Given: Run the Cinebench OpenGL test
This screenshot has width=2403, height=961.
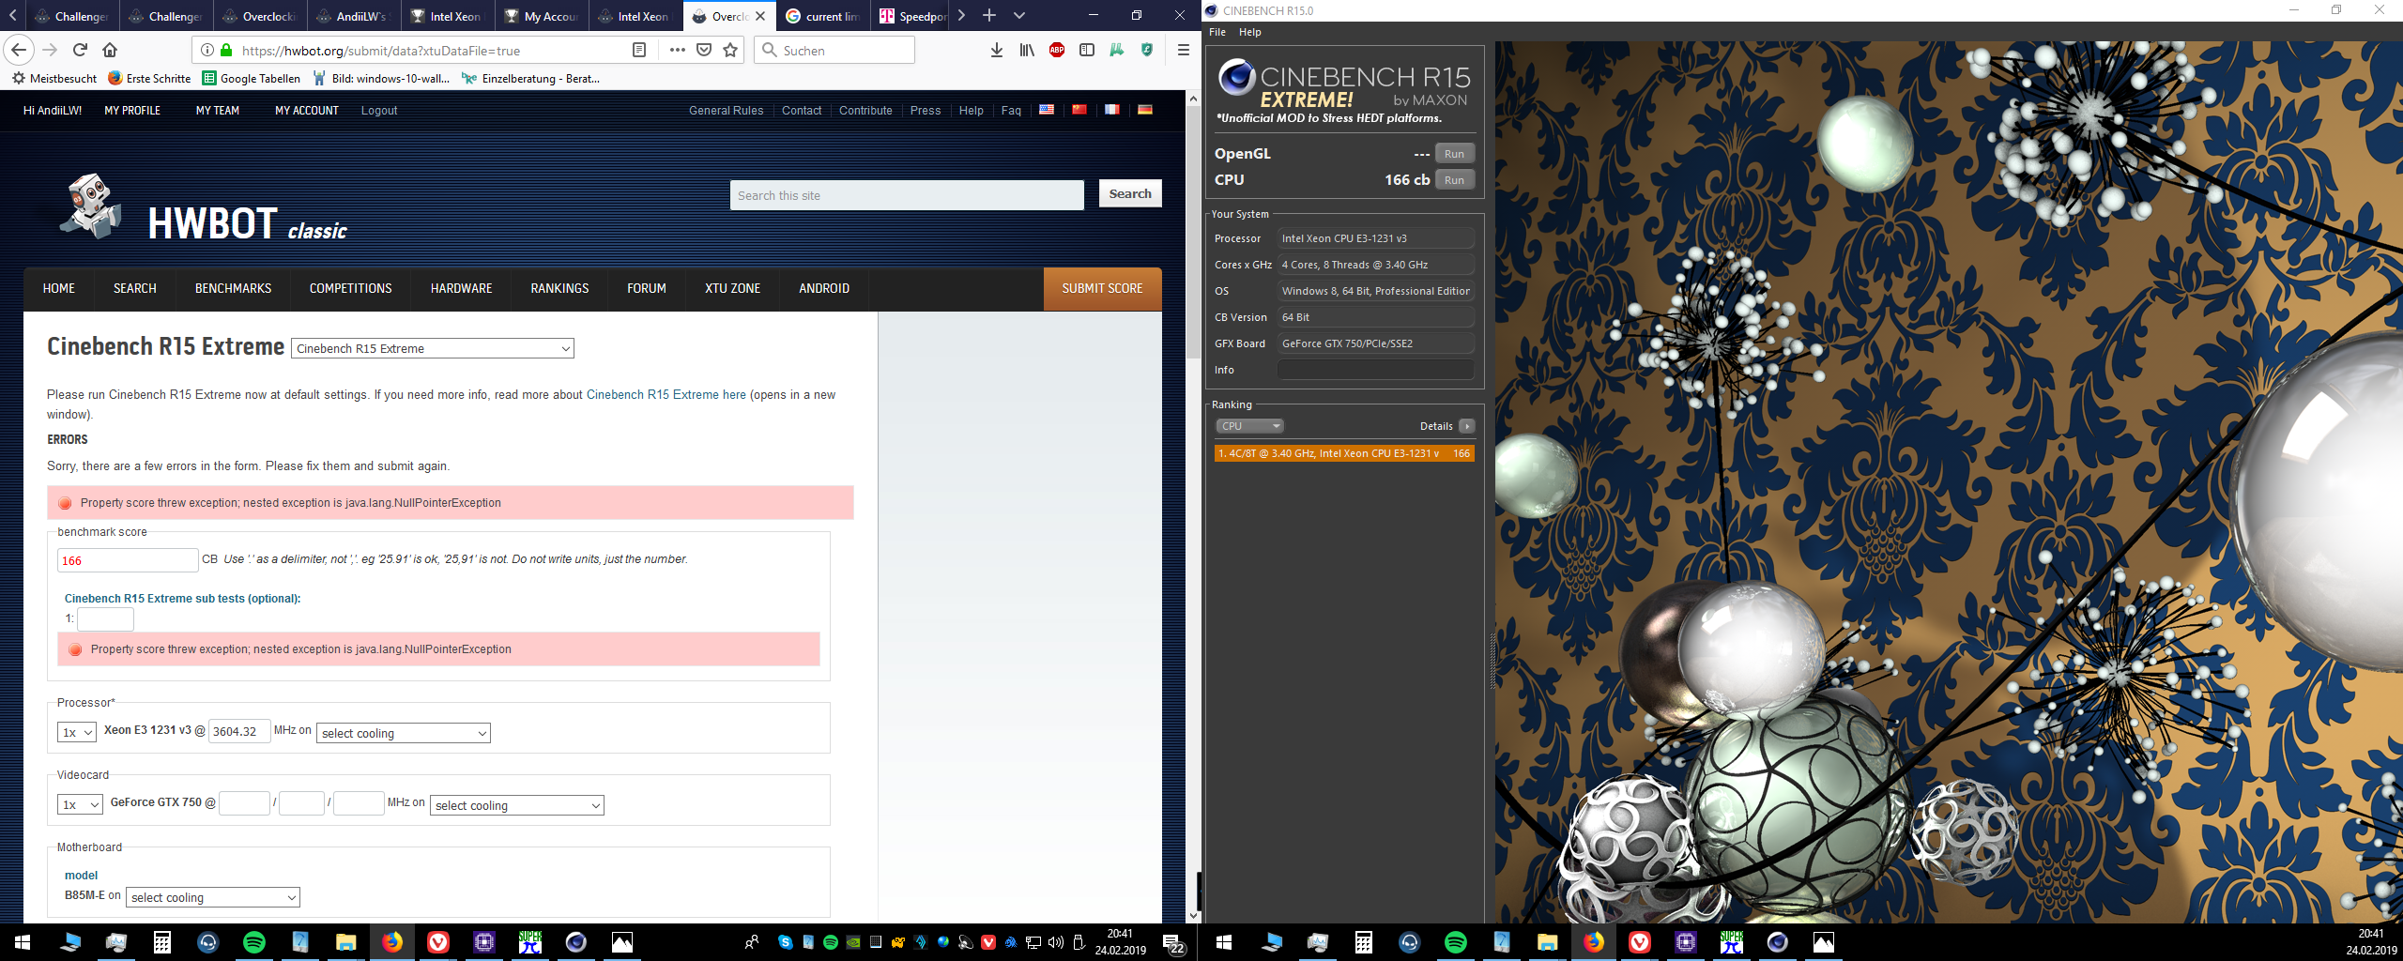Looking at the screenshot, I should click(1454, 154).
